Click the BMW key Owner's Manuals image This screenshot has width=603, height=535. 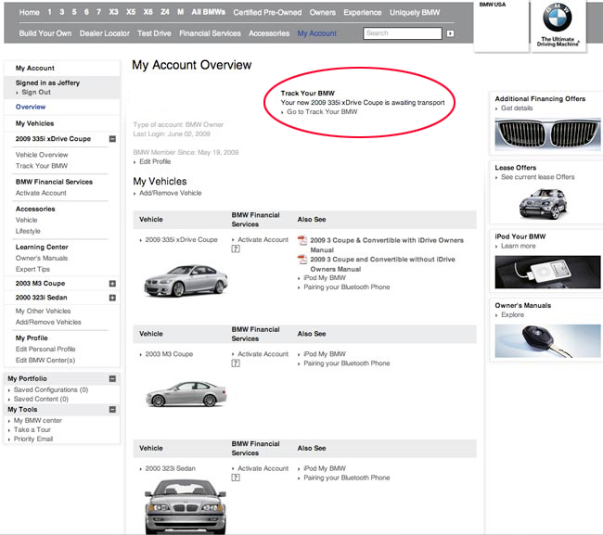(x=547, y=341)
